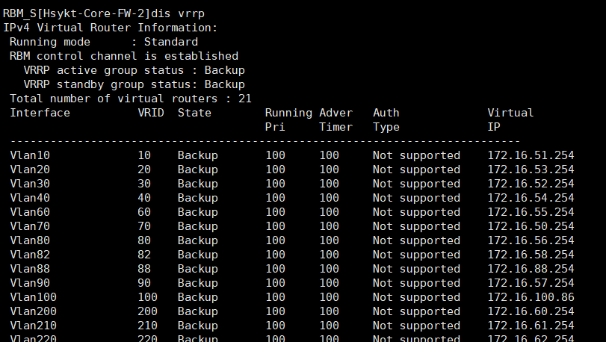Click virtual IP 172.16.51.254
This screenshot has width=606, height=342.
pyautogui.click(x=531, y=155)
